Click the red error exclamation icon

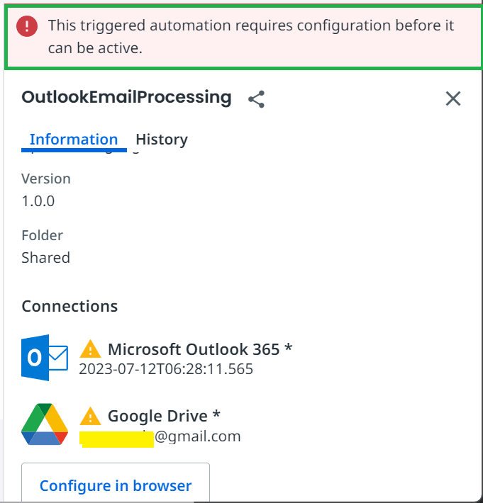[x=27, y=26]
